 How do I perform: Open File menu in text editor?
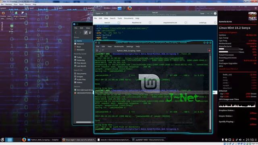tap(96, 18)
